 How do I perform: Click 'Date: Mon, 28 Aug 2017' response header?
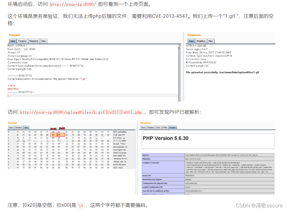click(x=209, y=52)
